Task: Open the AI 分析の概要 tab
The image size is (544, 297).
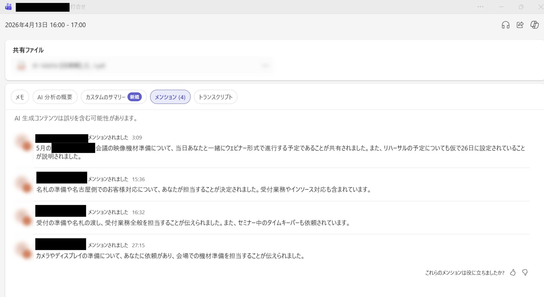Action: click(55, 97)
